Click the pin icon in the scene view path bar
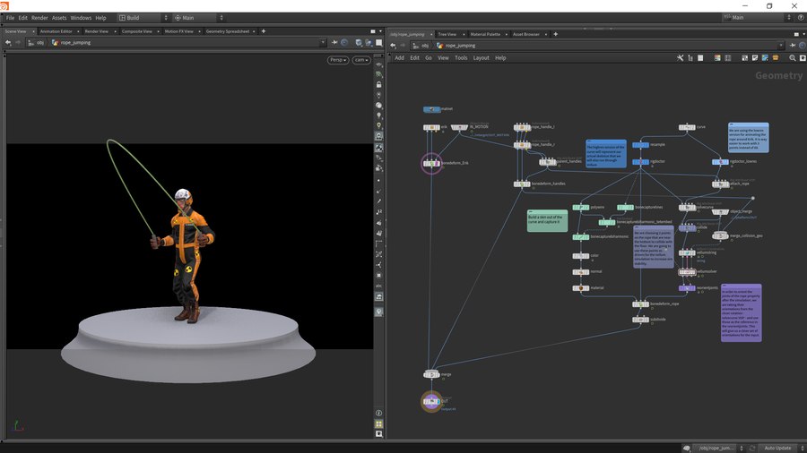The height and width of the screenshot is (453, 807). pyautogui.click(x=334, y=42)
